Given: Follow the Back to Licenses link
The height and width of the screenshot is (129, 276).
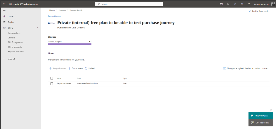Looking at the screenshot, I should [54, 16].
